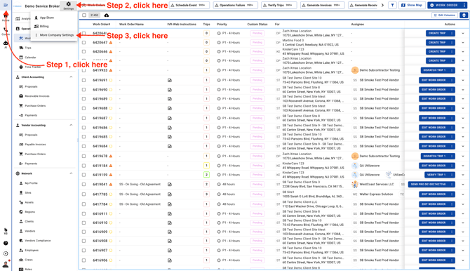
Task: Click the Show Map button
Action: [412, 5]
